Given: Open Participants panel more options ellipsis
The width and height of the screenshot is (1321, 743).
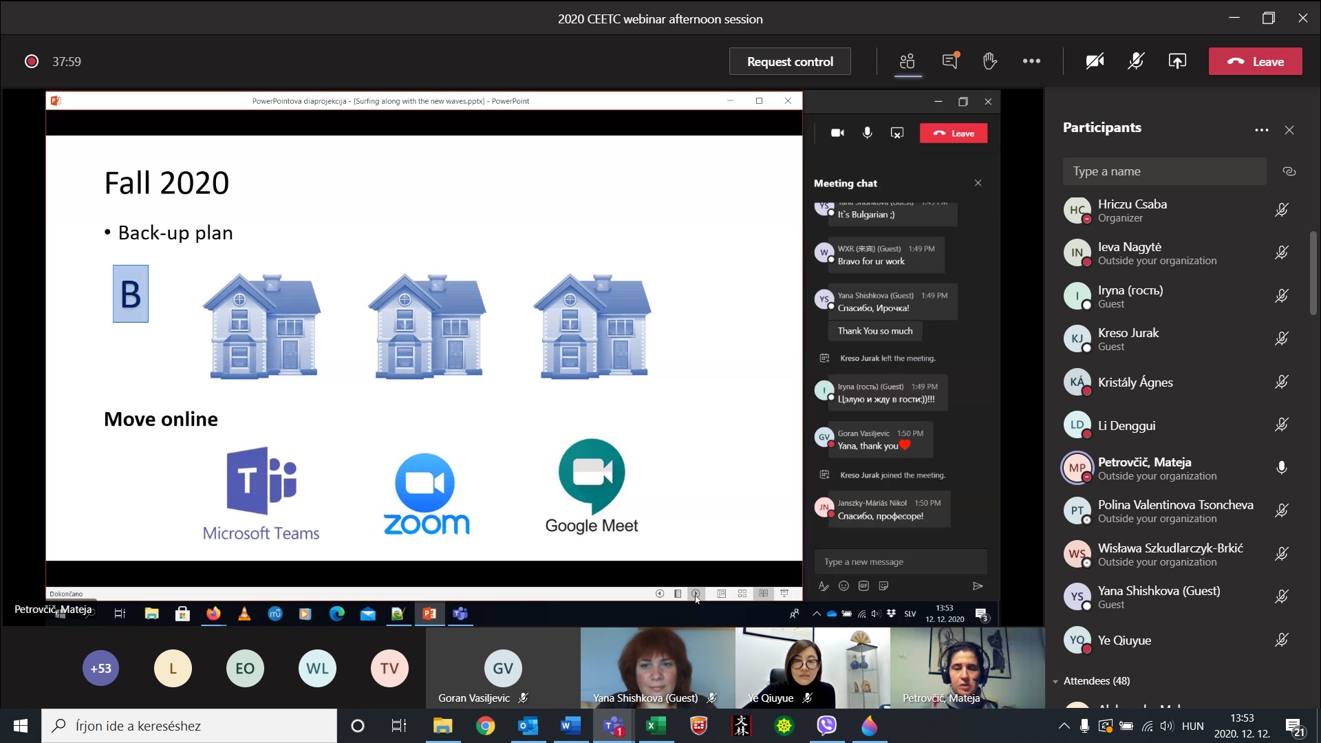Looking at the screenshot, I should (1261, 130).
